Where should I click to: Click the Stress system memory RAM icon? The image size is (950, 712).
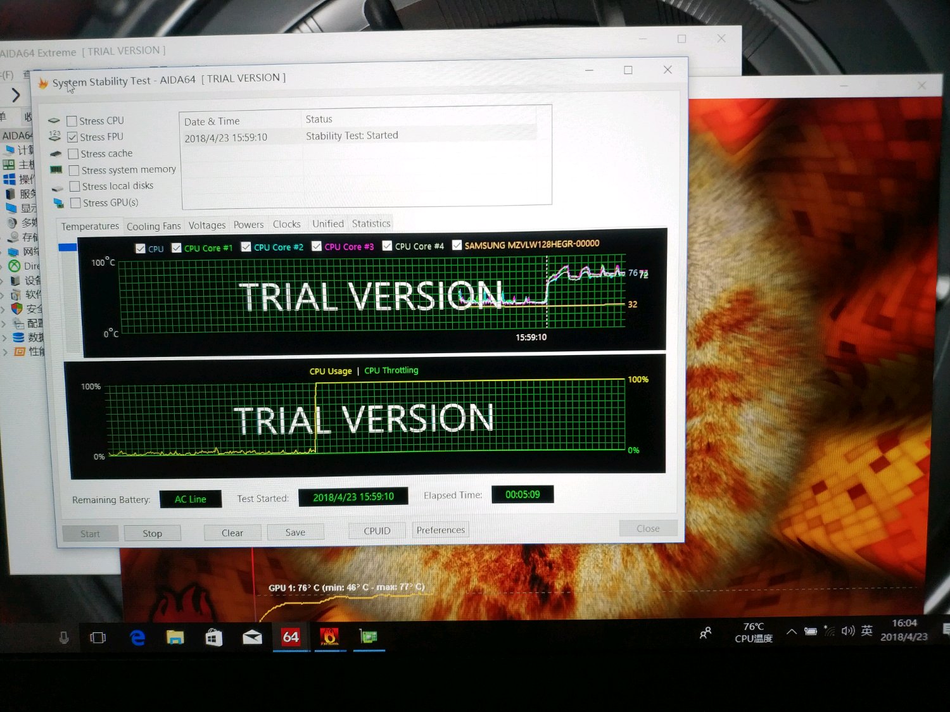[x=56, y=170]
